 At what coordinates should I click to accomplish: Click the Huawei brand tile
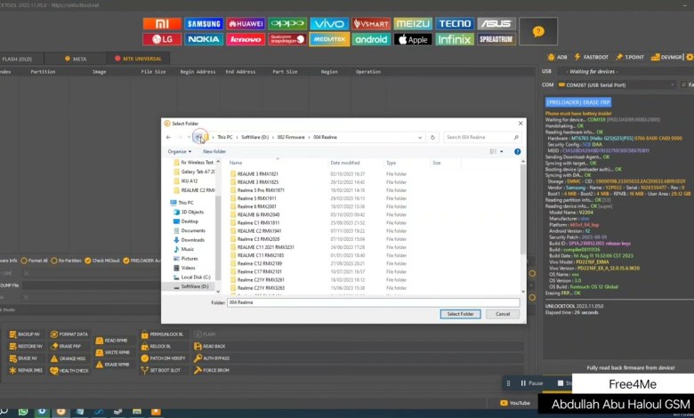click(x=245, y=24)
